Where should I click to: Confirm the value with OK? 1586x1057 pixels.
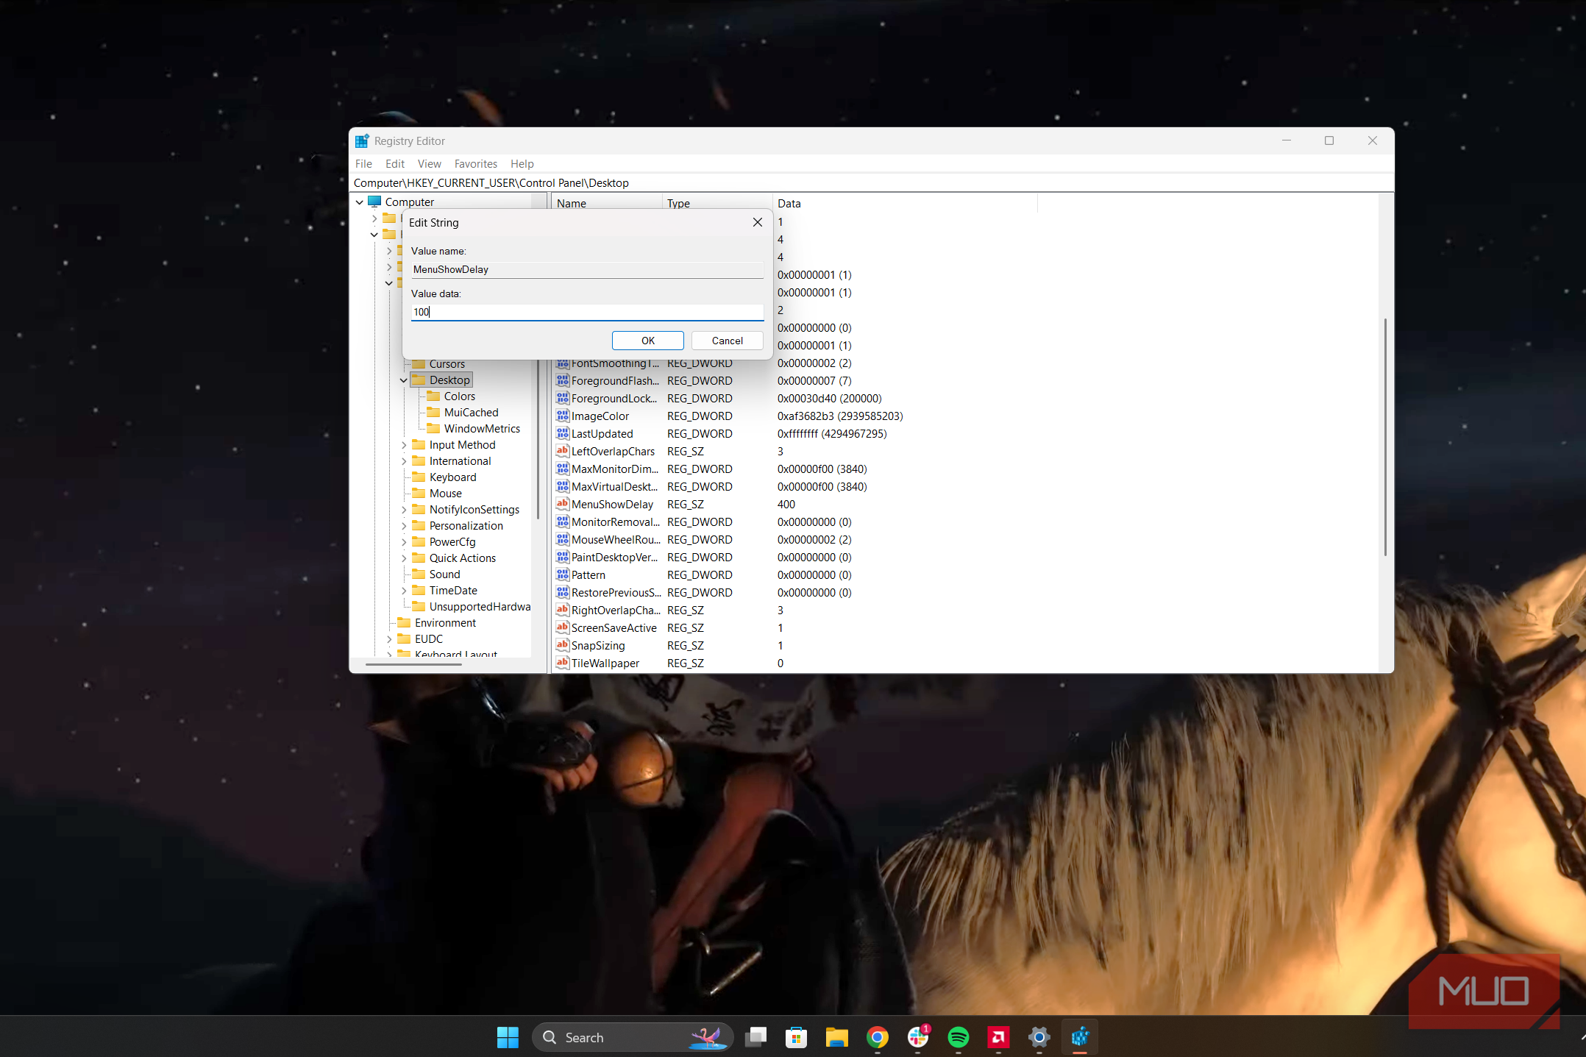[x=647, y=341]
